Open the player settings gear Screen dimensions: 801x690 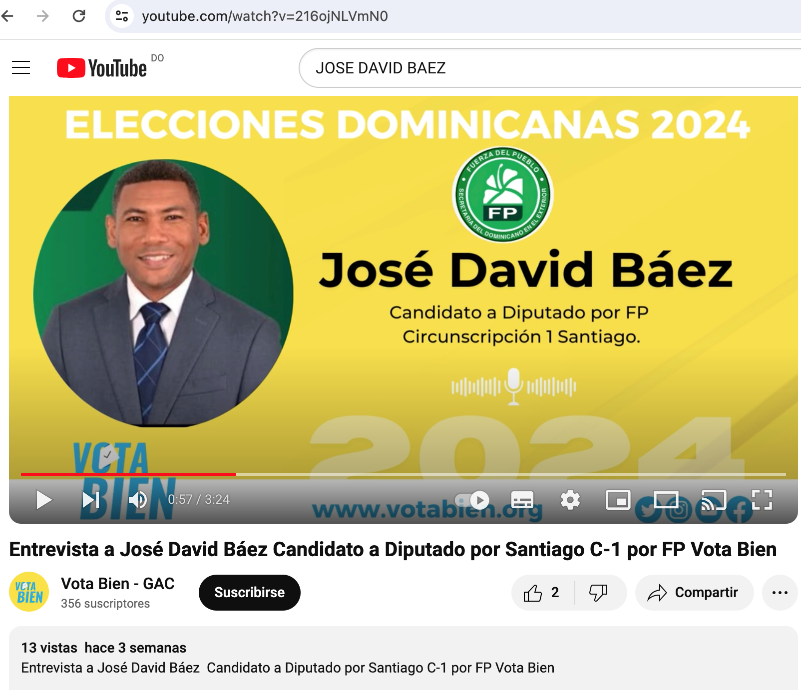570,500
